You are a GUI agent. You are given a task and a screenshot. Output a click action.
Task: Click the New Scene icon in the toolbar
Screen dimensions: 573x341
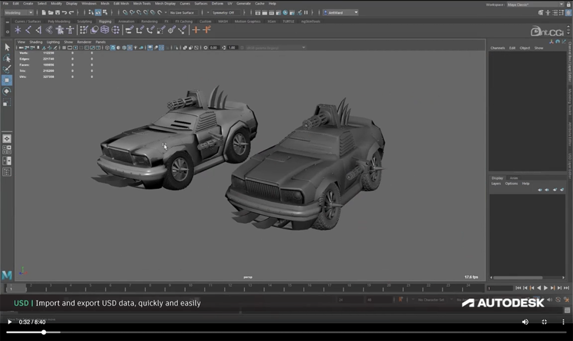click(x=43, y=12)
